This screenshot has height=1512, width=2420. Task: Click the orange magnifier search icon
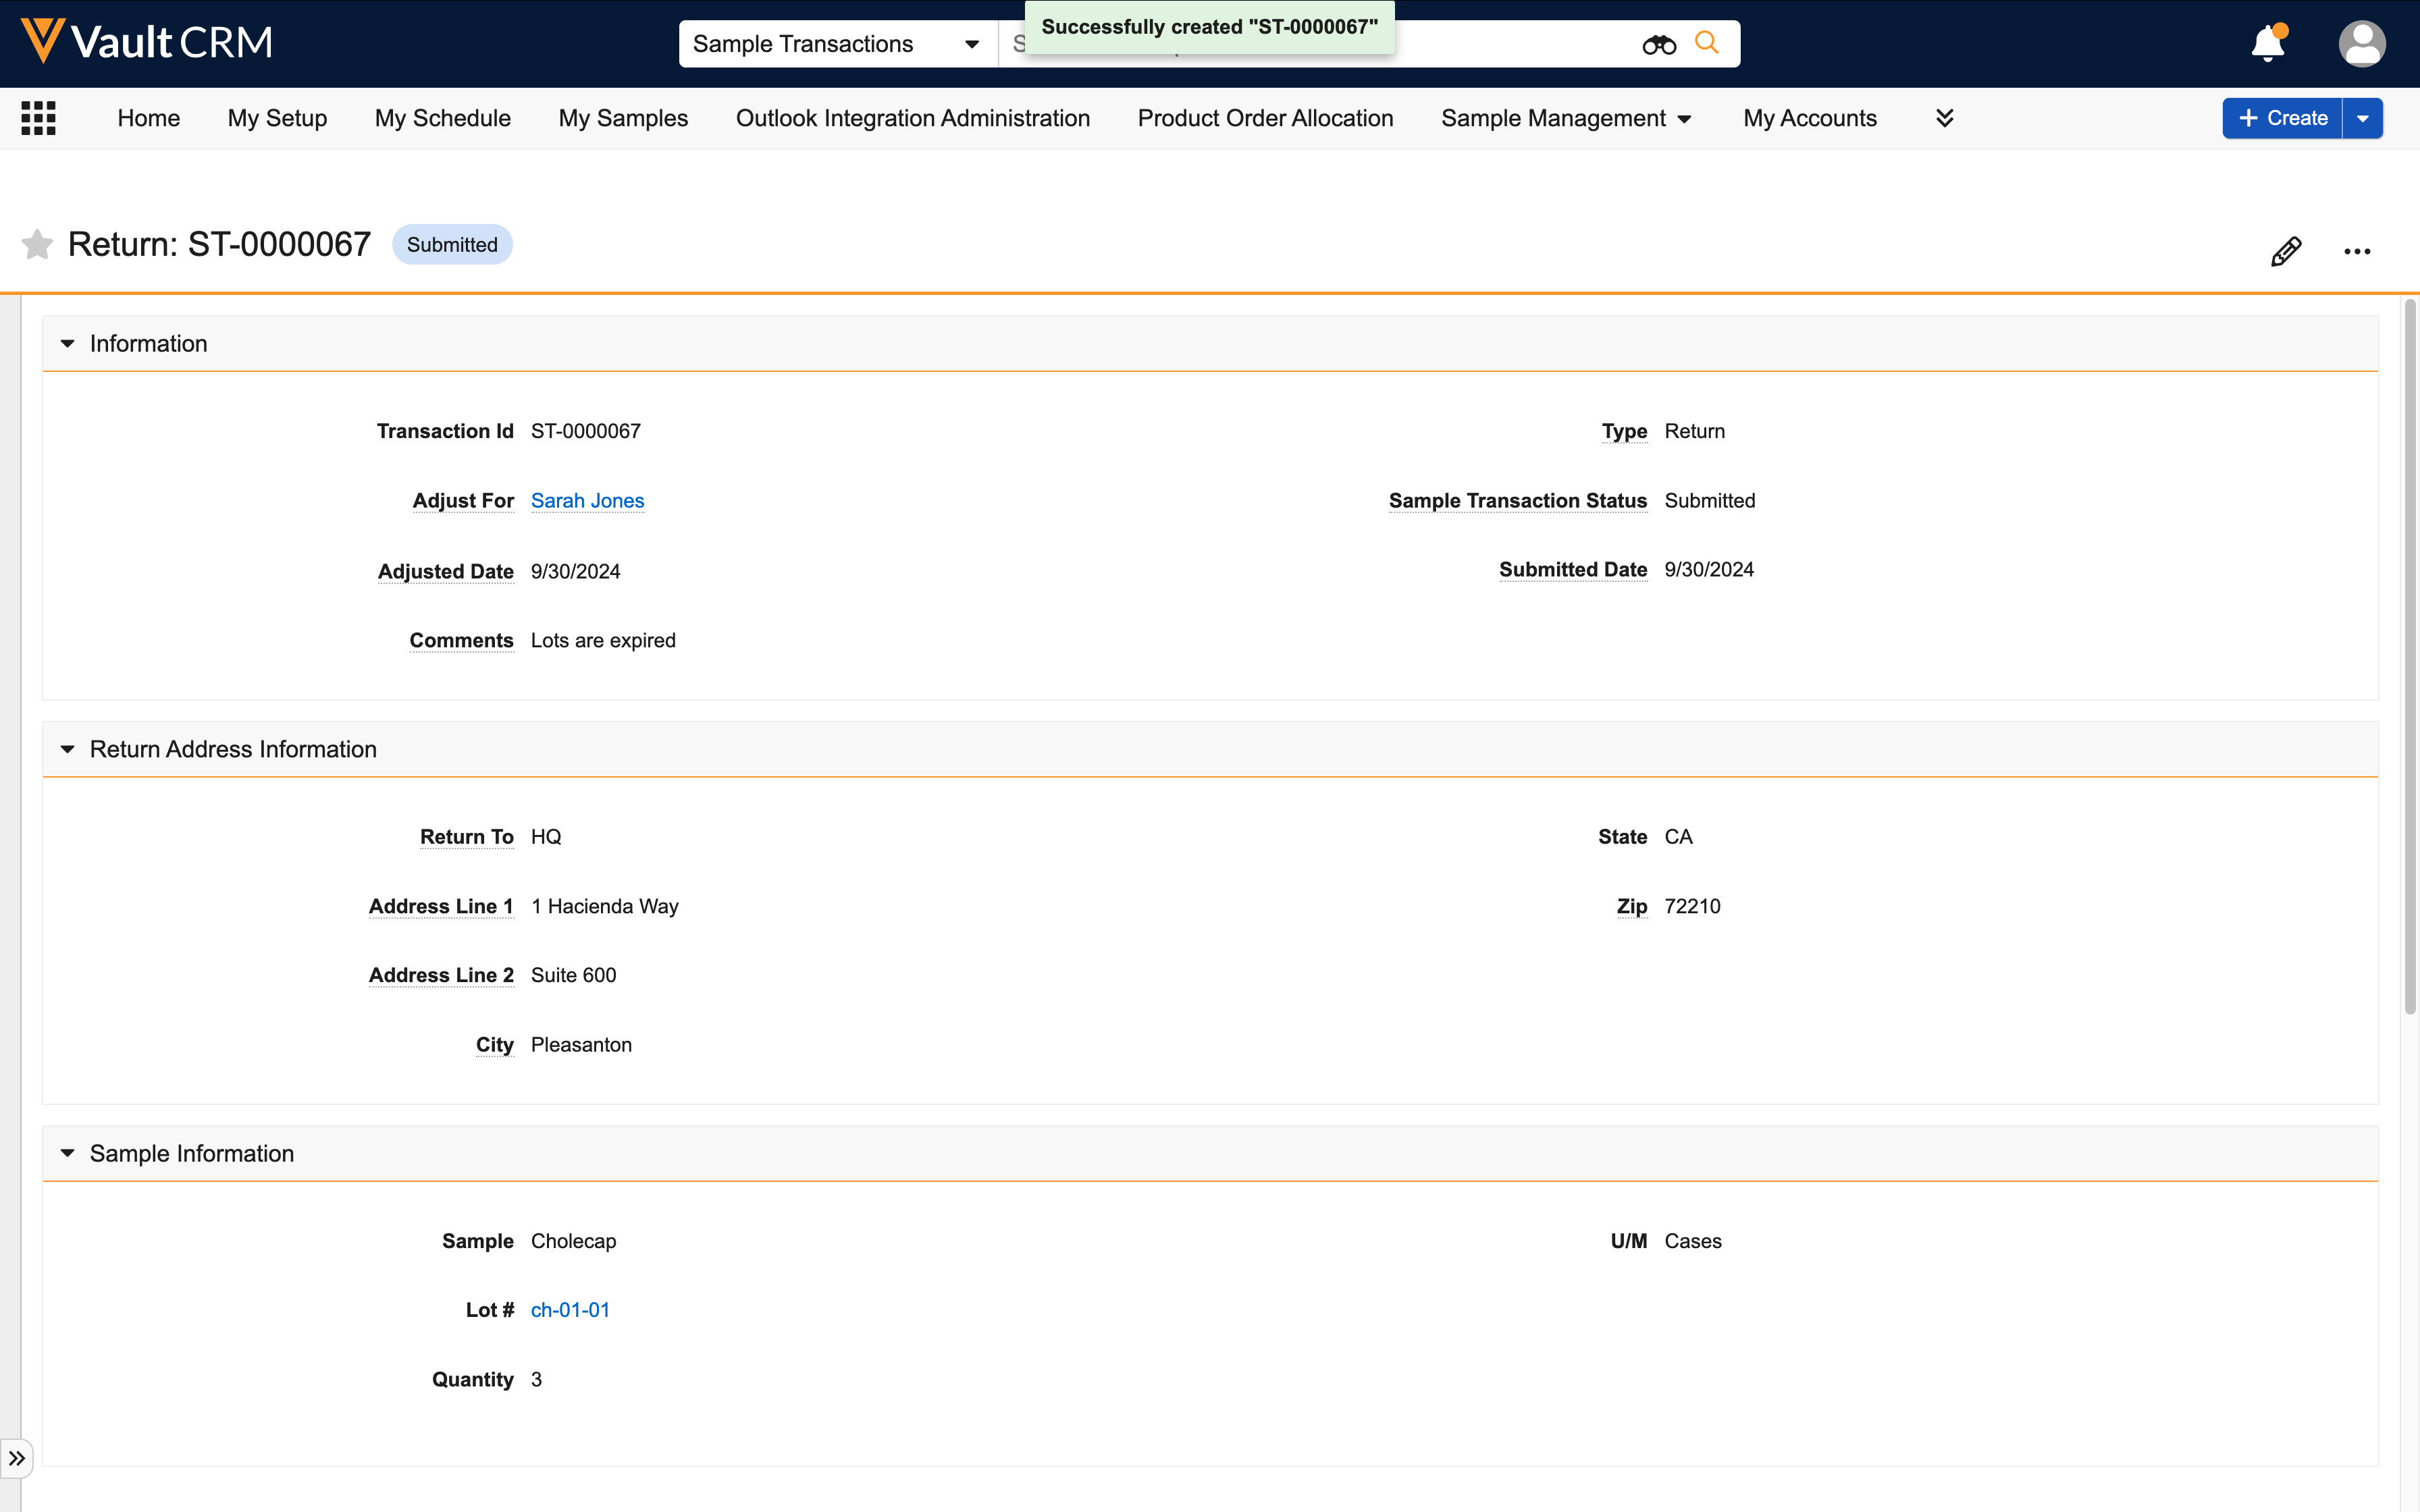click(x=1707, y=43)
